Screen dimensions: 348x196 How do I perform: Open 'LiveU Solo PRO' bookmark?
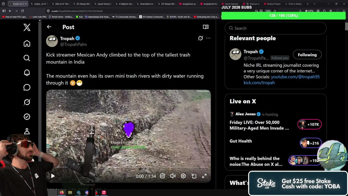38,17
